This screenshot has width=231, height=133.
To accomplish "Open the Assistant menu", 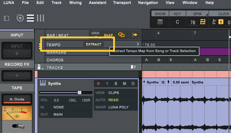I will [98, 3].
